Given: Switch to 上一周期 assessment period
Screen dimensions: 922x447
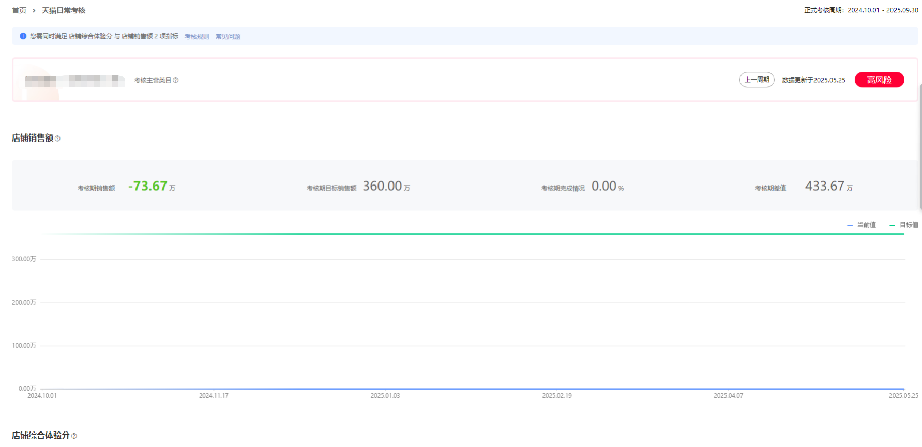Looking at the screenshot, I should pyautogui.click(x=757, y=80).
